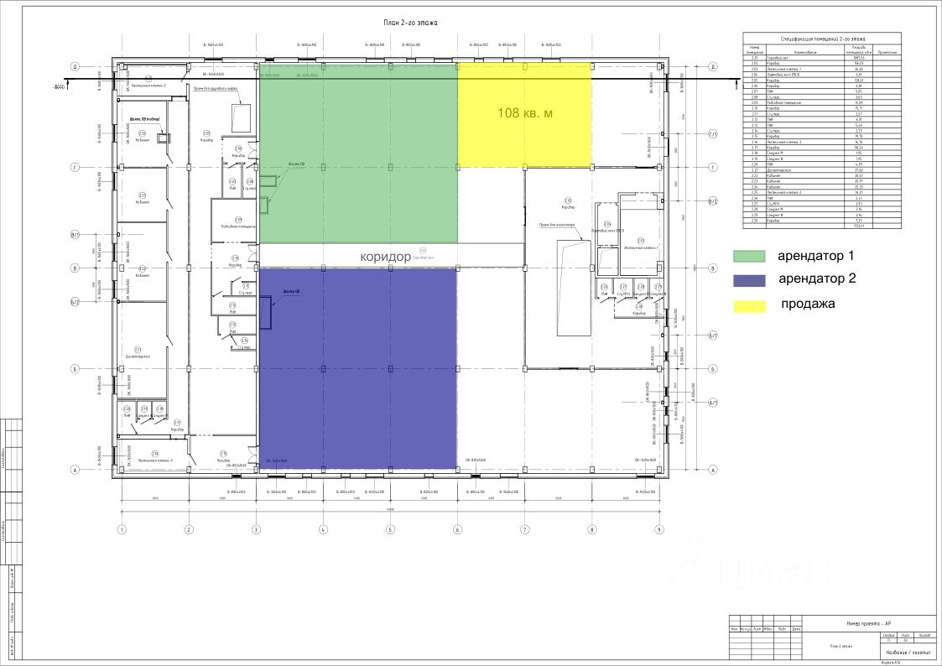Click the green tenant 1 area on the plan

pyautogui.click(x=359, y=153)
